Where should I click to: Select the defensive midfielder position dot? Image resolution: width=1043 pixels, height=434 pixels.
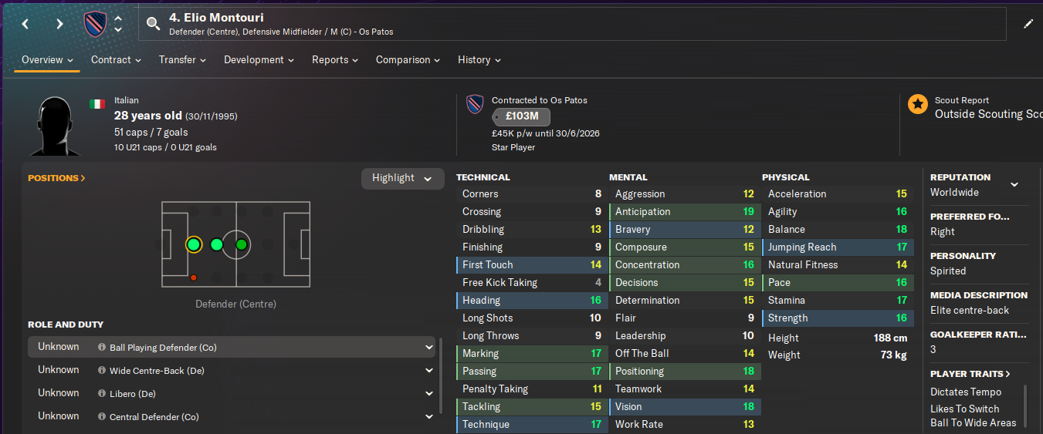217,244
